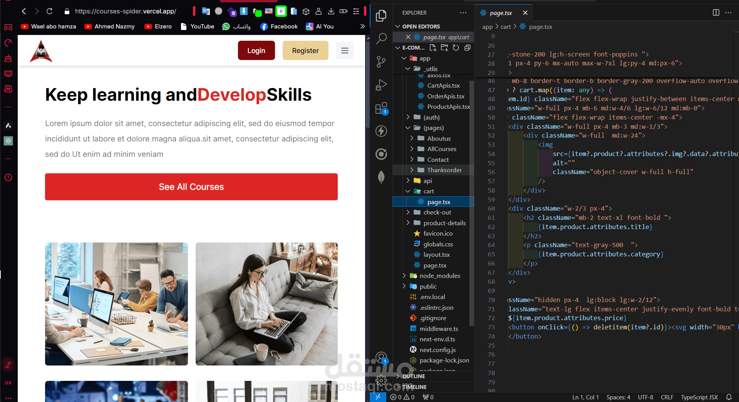Open middleware.ts in the explorer

[439, 329]
